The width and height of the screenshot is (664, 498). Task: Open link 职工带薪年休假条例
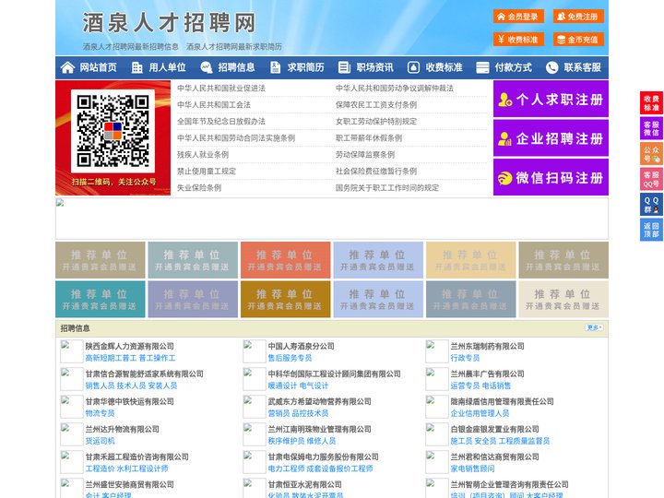click(369, 138)
